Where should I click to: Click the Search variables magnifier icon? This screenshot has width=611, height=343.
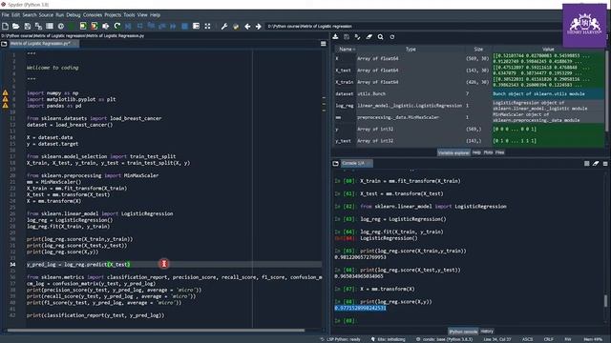(x=380, y=37)
